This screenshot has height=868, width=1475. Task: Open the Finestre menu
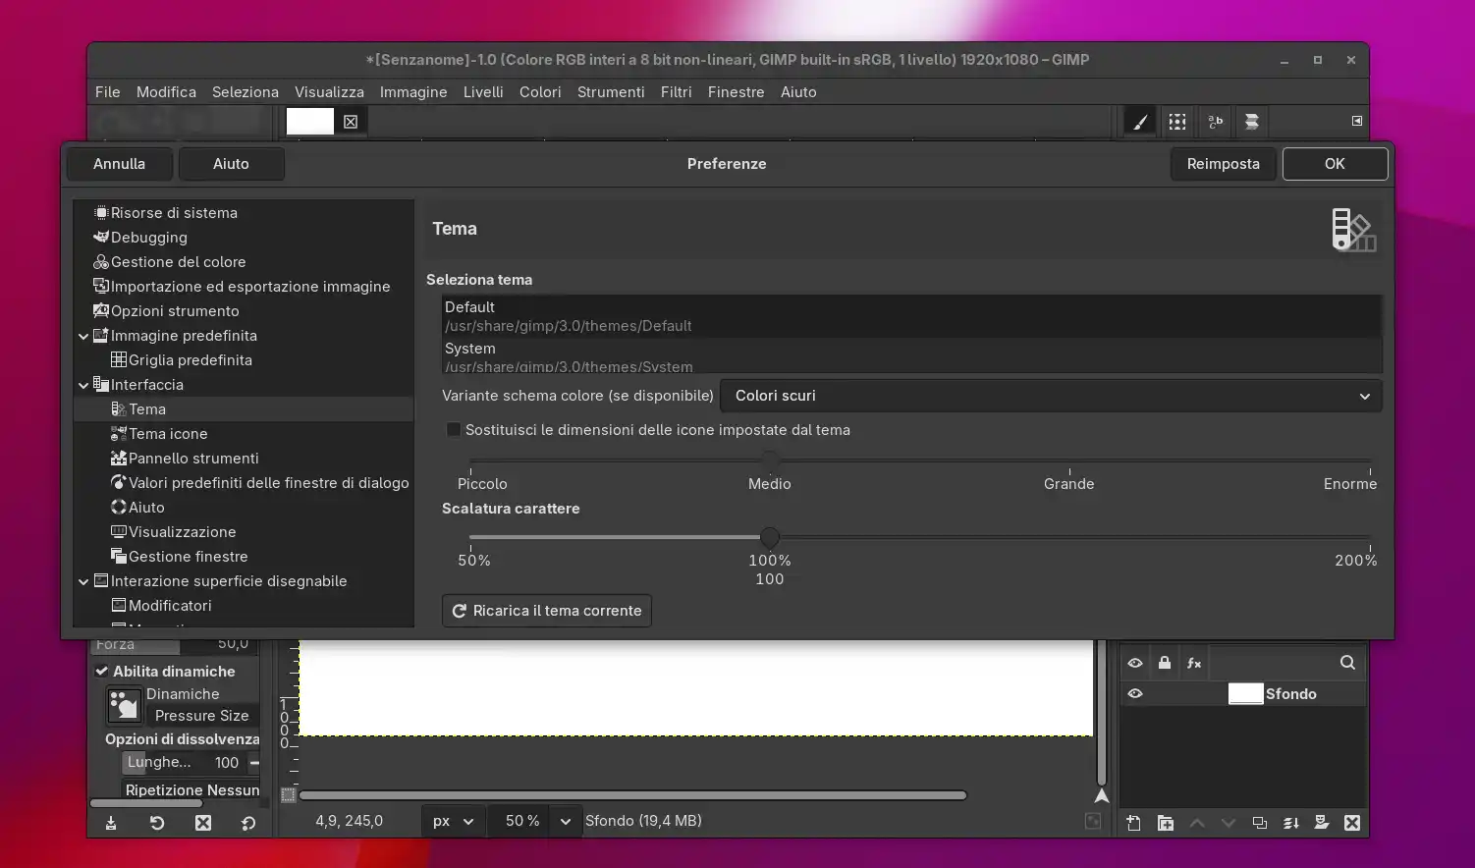click(736, 92)
